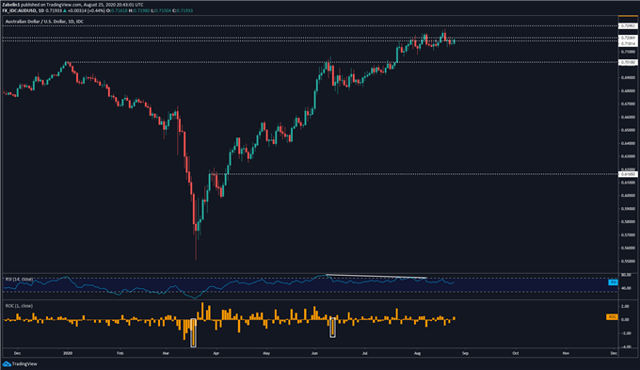Click the 0.71814 price line label
640x370 pixels.
point(628,43)
